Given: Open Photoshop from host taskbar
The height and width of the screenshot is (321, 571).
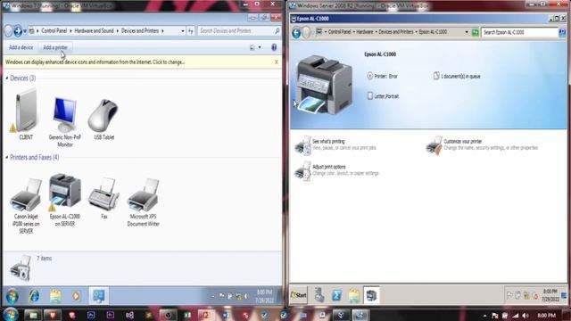Looking at the screenshot, I should point(91,315).
